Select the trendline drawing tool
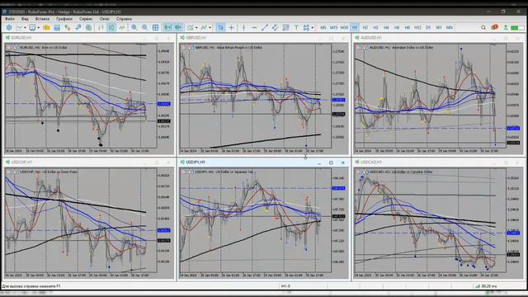This screenshot has width=528, height=297. pyautogui.click(x=265, y=27)
